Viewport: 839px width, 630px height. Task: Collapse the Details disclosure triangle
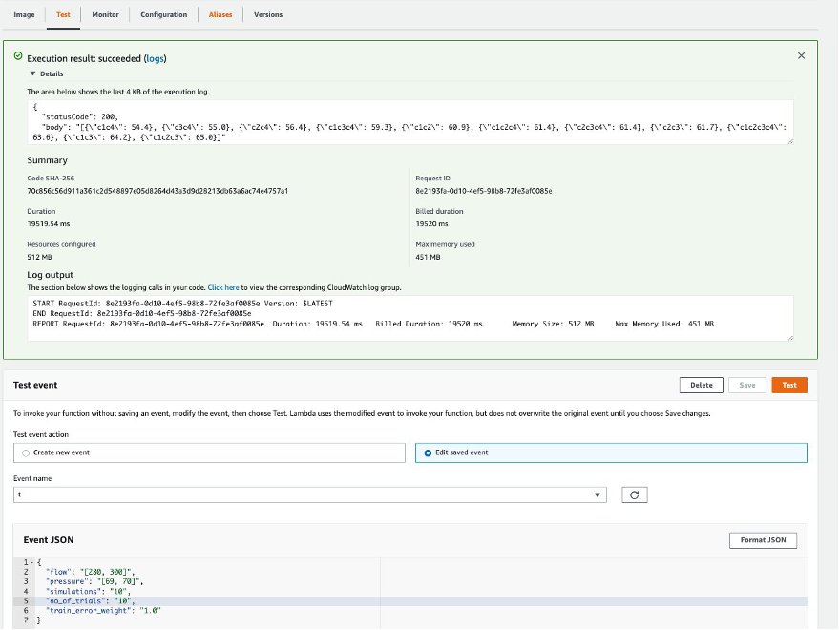[33, 73]
